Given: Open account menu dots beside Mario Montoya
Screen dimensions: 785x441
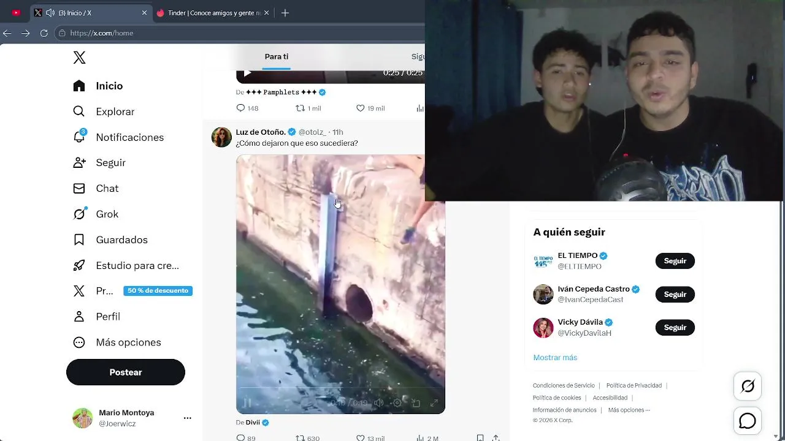Looking at the screenshot, I should click(188, 418).
